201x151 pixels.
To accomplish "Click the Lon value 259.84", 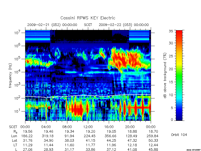I will 152,136.
